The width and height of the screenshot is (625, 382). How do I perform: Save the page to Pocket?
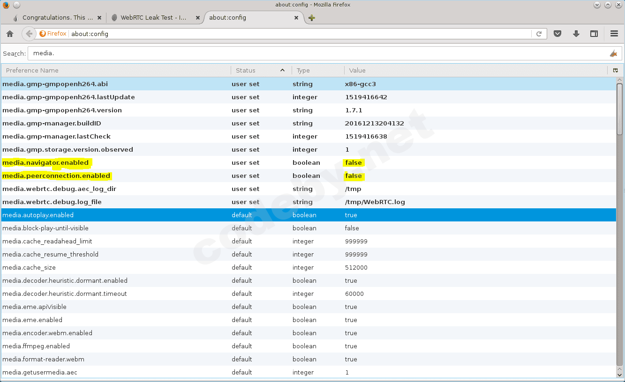click(x=557, y=34)
